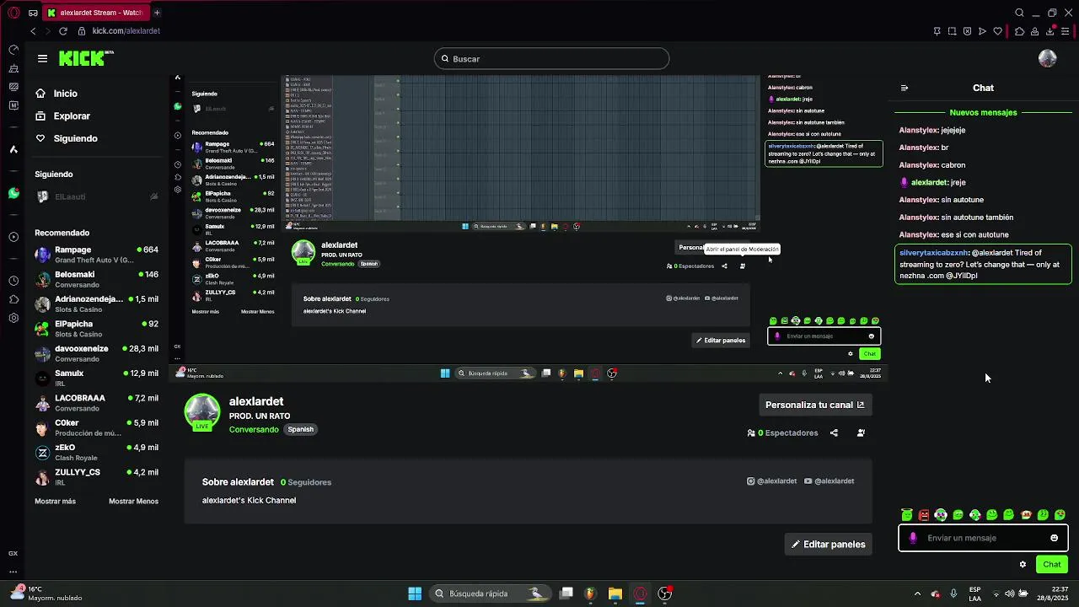Open Explorar in the sidebar
Image resolution: width=1079 pixels, height=607 pixels.
coord(62,115)
